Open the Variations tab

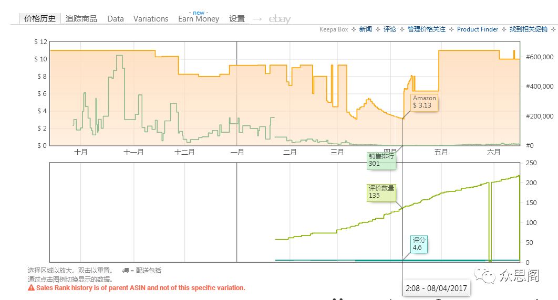150,19
